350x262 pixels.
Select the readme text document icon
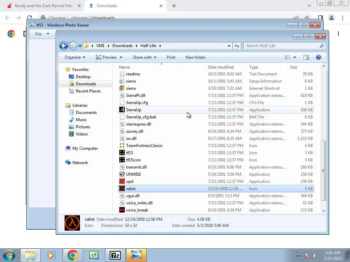(x=122, y=74)
